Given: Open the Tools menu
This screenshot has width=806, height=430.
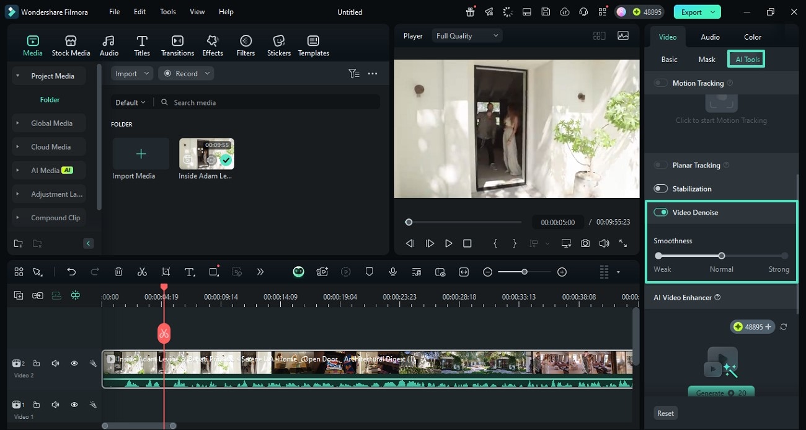Looking at the screenshot, I should coord(168,12).
